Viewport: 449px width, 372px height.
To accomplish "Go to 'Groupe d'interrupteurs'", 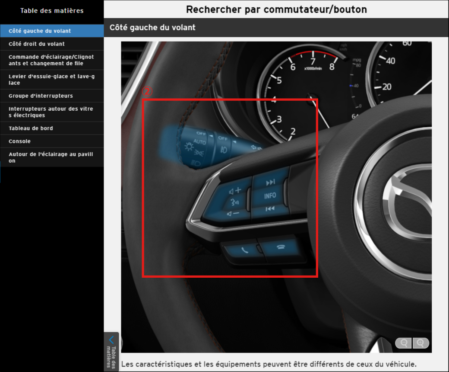I will [52, 96].
